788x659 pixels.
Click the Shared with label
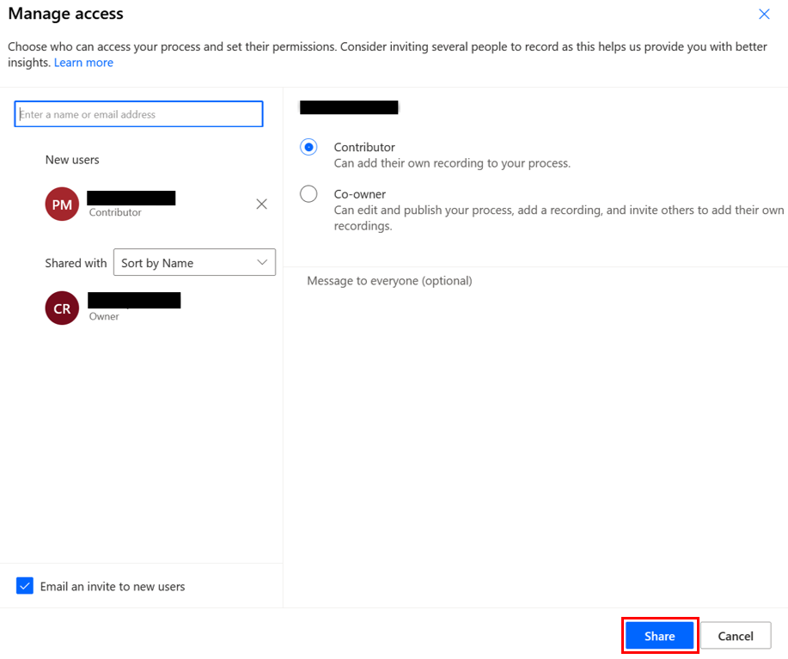pyautogui.click(x=76, y=263)
